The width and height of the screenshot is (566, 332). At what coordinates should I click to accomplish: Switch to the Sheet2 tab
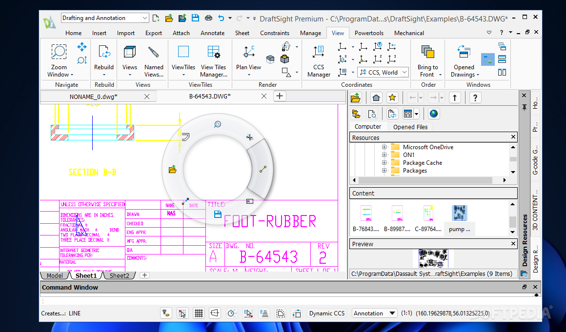pyautogui.click(x=119, y=275)
